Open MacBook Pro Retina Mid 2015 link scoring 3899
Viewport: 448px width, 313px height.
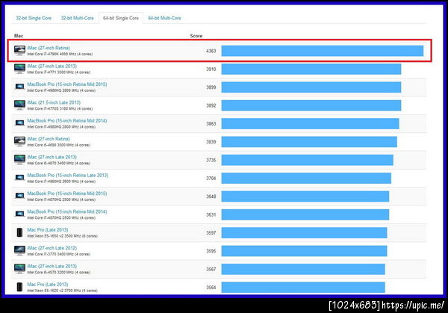coord(67,84)
